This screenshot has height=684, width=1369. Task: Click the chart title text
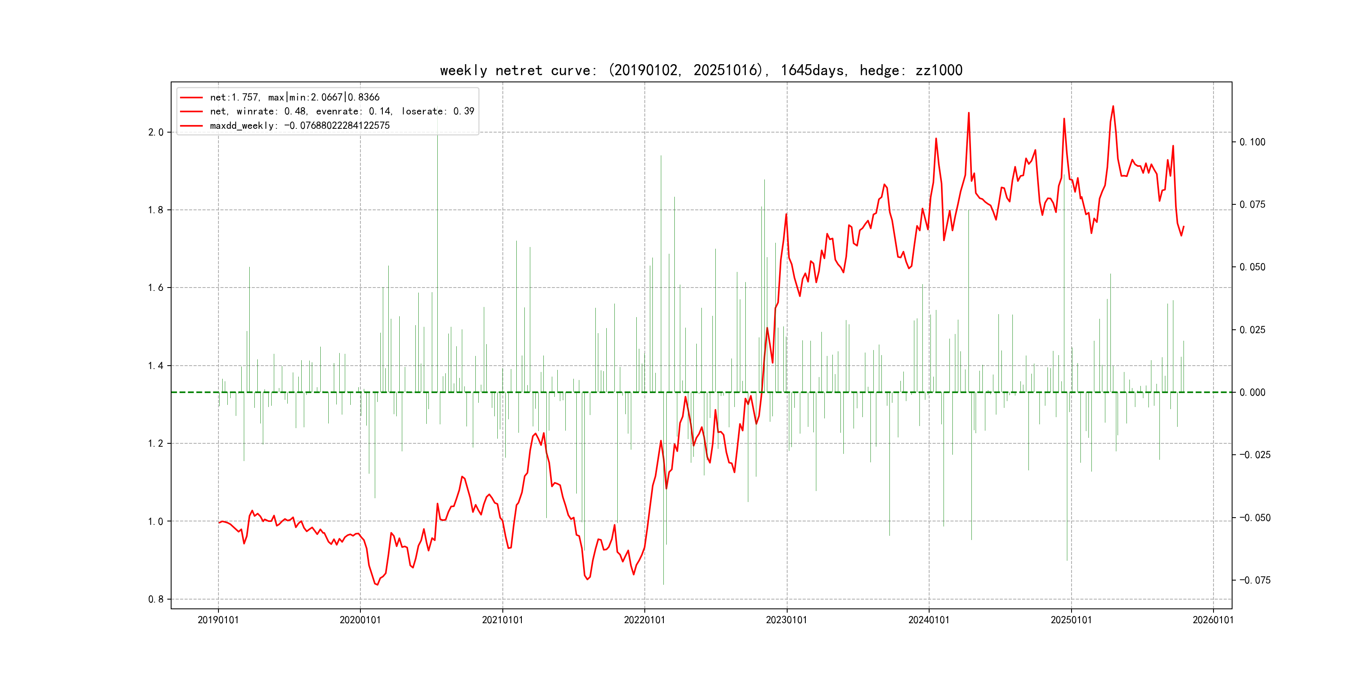click(x=701, y=70)
